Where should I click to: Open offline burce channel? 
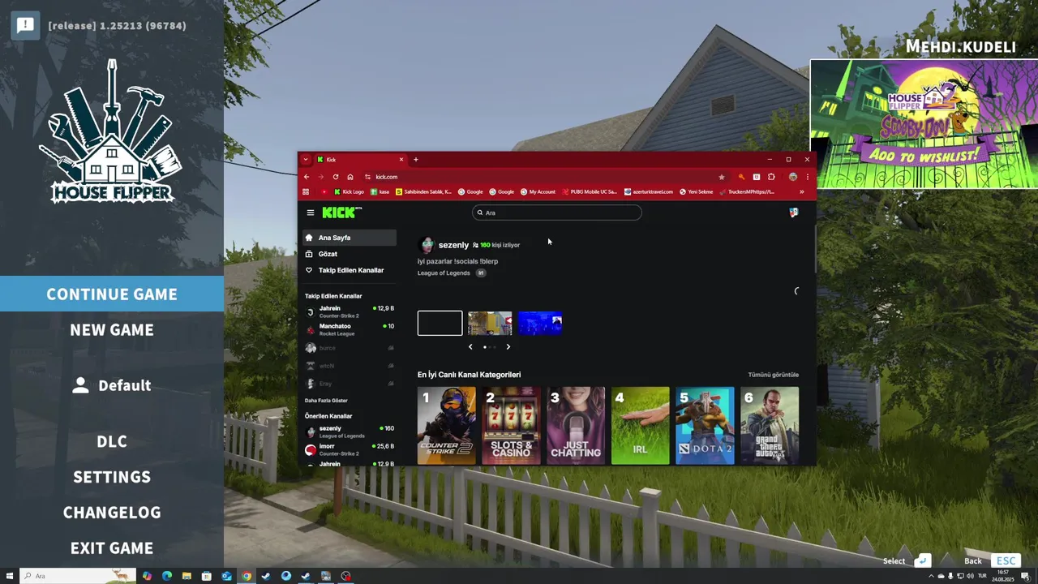(x=350, y=348)
